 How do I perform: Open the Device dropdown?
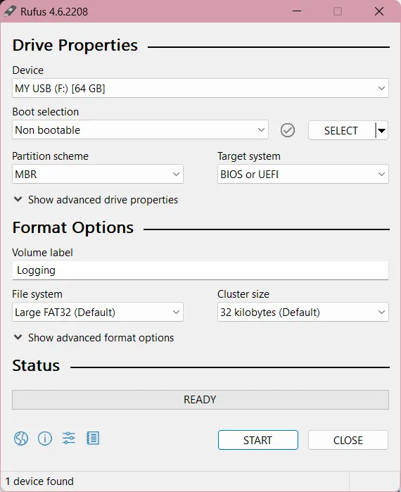tap(200, 88)
